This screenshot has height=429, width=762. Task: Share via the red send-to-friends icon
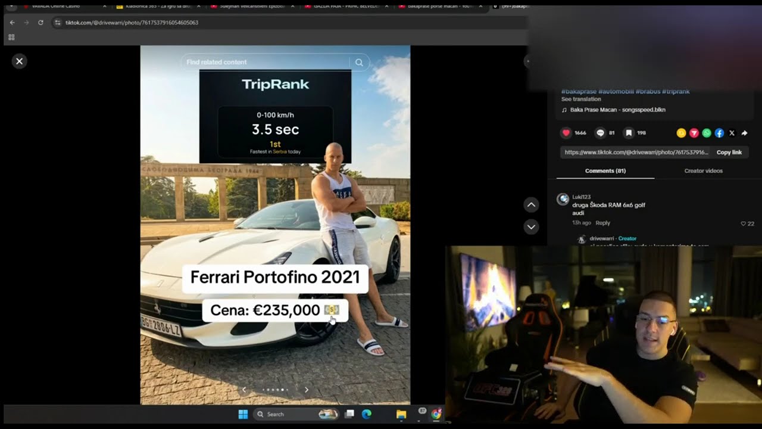pyautogui.click(x=694, y=133)
